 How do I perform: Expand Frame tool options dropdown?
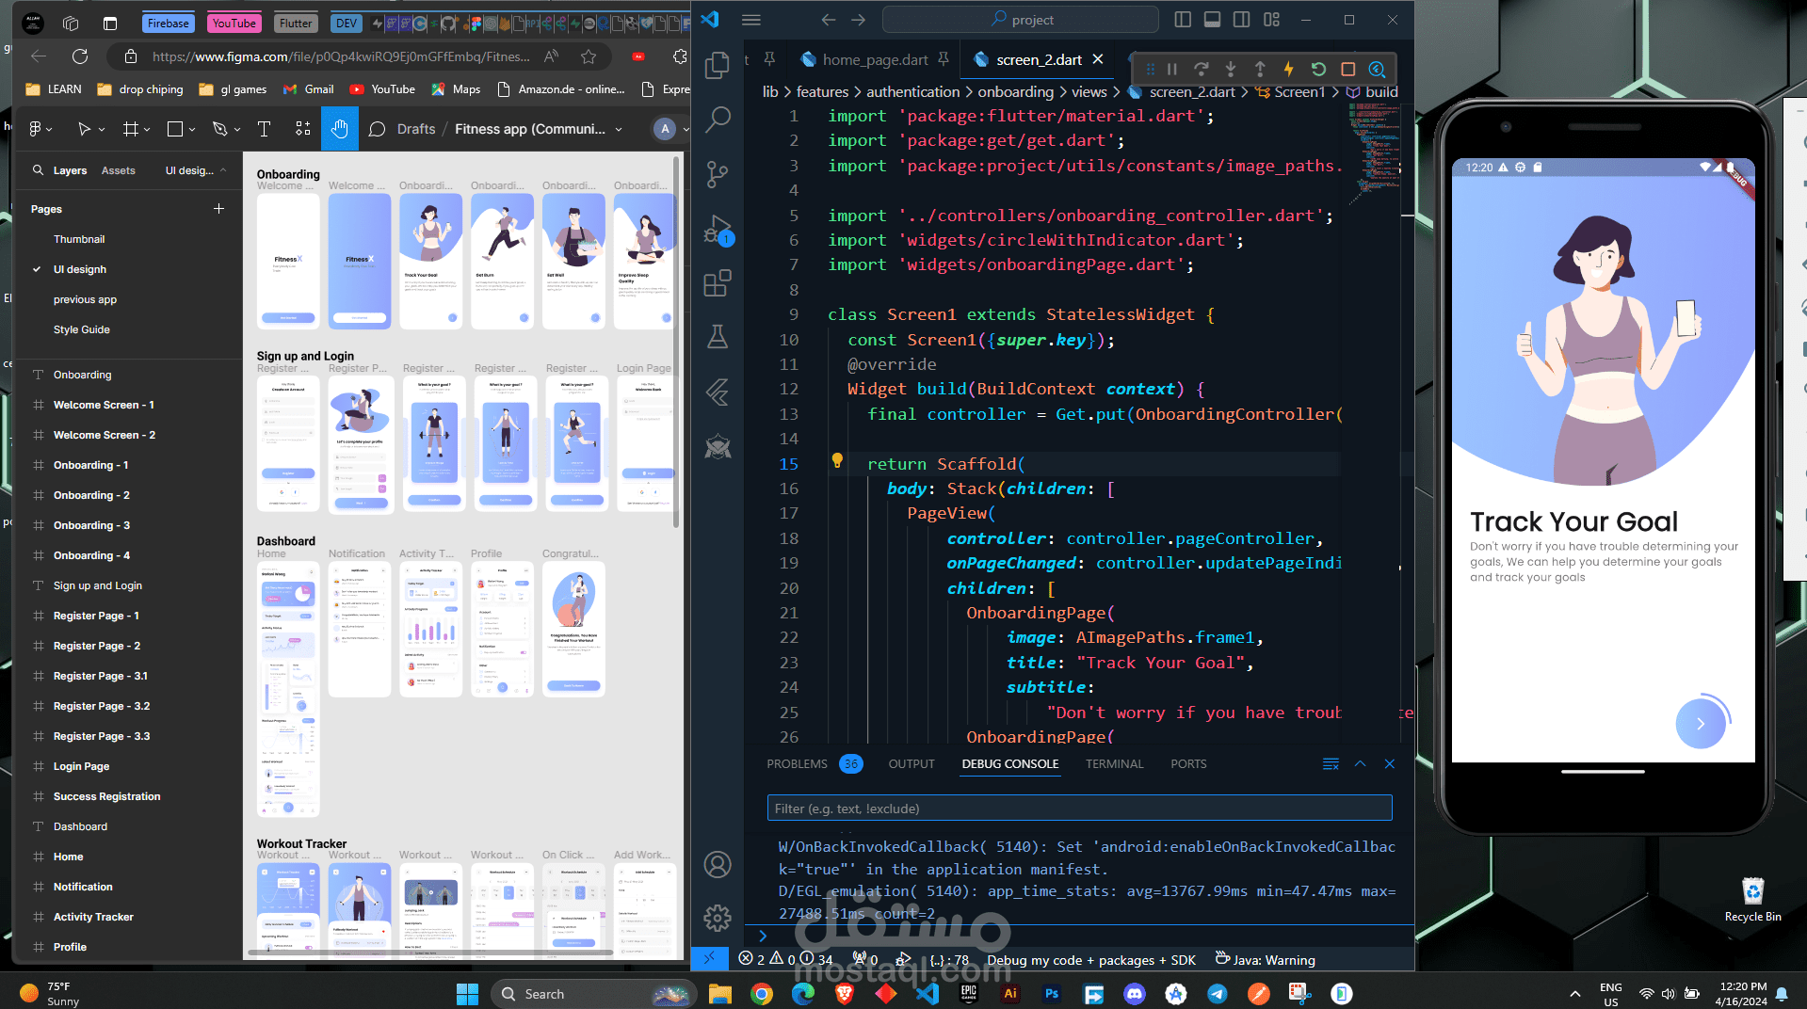(147, 130)
